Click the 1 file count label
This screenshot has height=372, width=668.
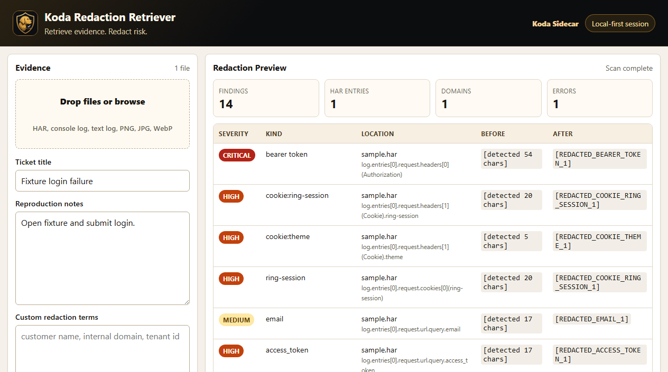(182, 68)
